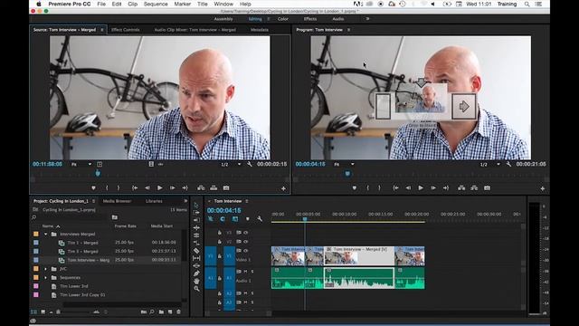The height and width of the screenshot is (326, 579).
Task: Show more workspaces overflow chevron
Action: pyautogui.click(x=367, y=18)
